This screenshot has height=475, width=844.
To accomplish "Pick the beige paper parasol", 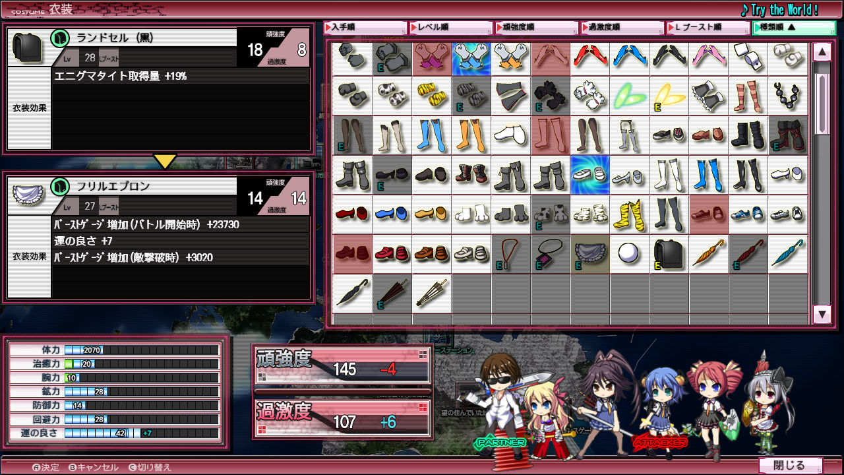I will pos(432,294).
